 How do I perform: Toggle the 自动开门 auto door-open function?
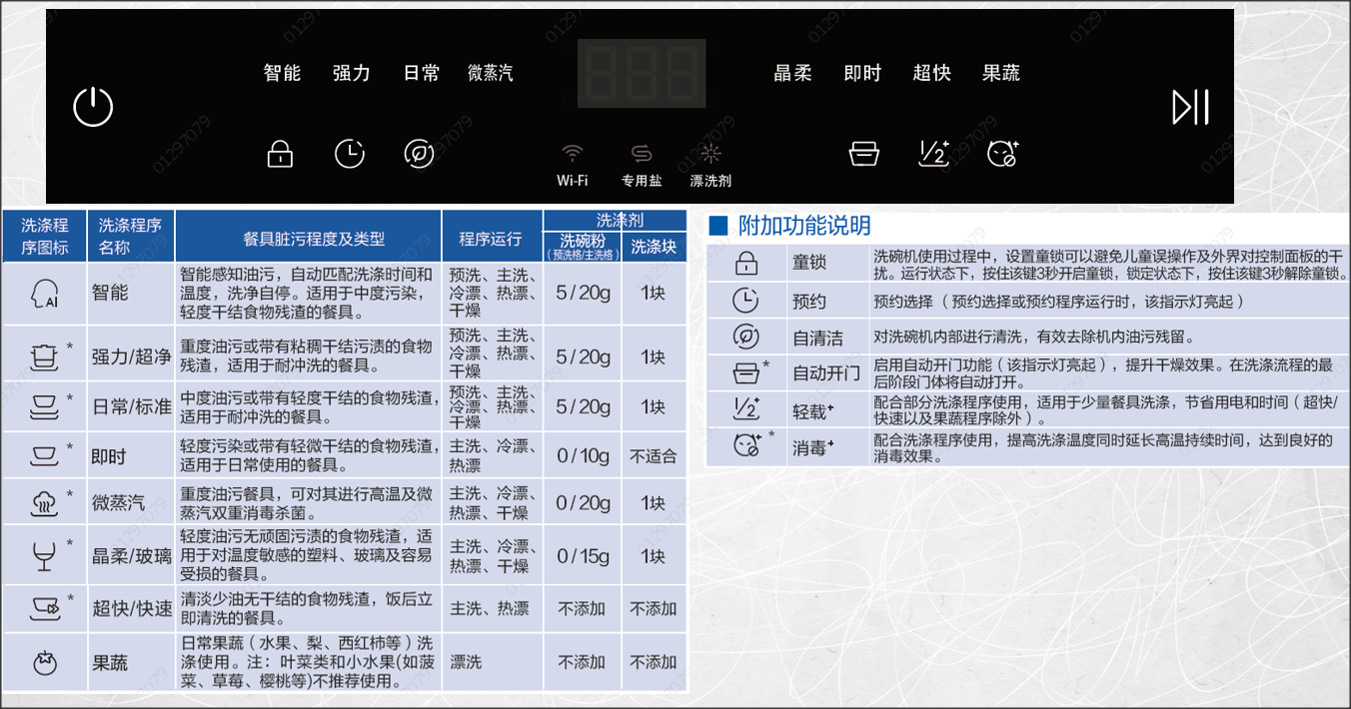(863, 152)
